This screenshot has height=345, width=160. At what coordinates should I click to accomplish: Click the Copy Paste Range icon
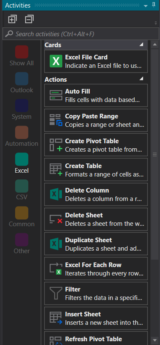pos(56,120)
